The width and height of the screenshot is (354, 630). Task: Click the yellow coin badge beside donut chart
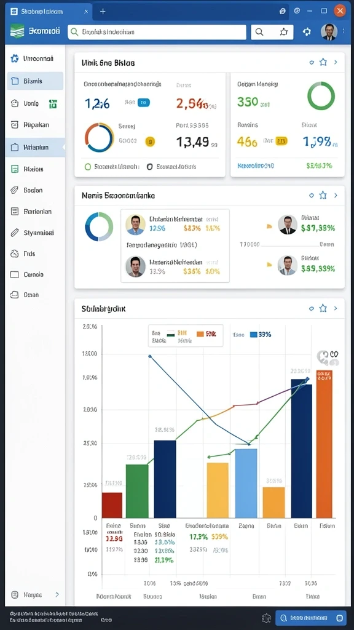(150, 142)
